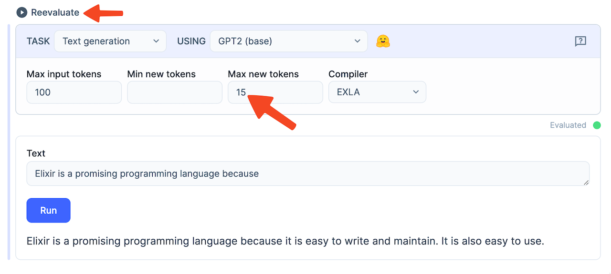The image size is (611, 274).
Task: Click the empty Min new tokens field
Action: (x=174, y=92)
